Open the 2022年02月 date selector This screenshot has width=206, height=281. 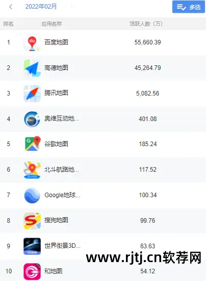tap(41, 7)
